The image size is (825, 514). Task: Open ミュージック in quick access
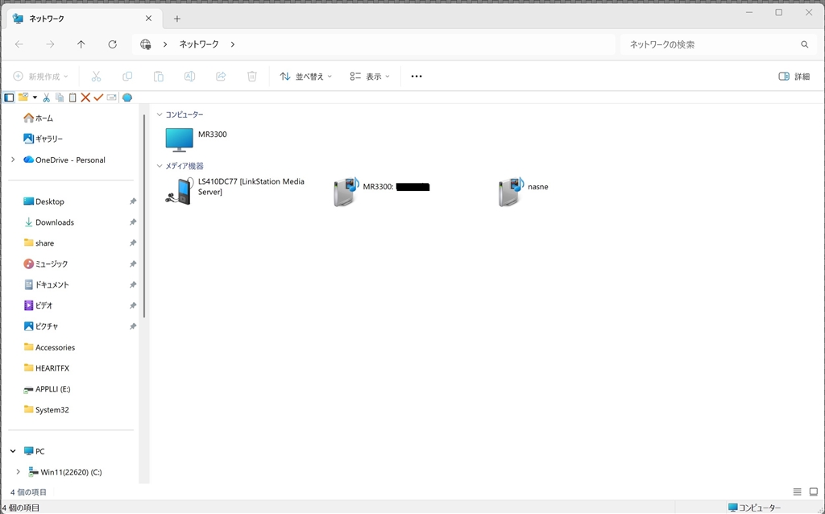45,263
